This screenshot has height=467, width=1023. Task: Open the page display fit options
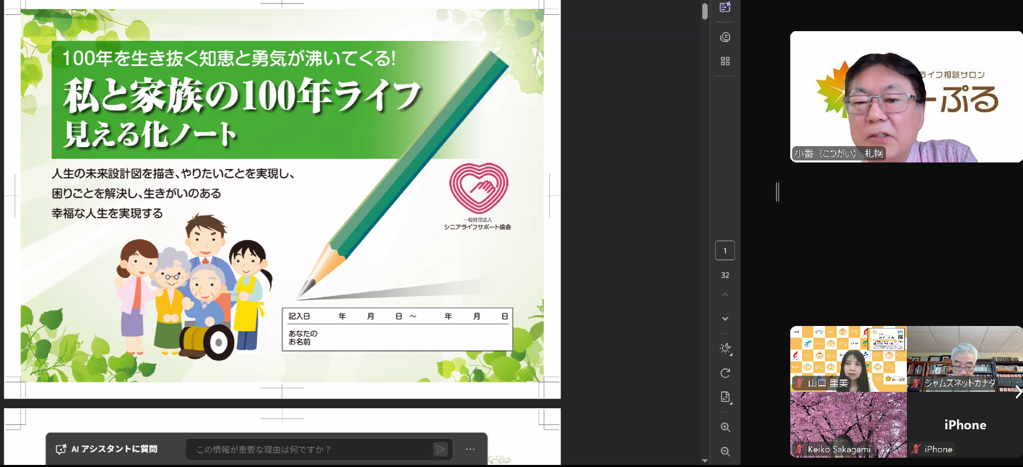(x=725, y=398)
